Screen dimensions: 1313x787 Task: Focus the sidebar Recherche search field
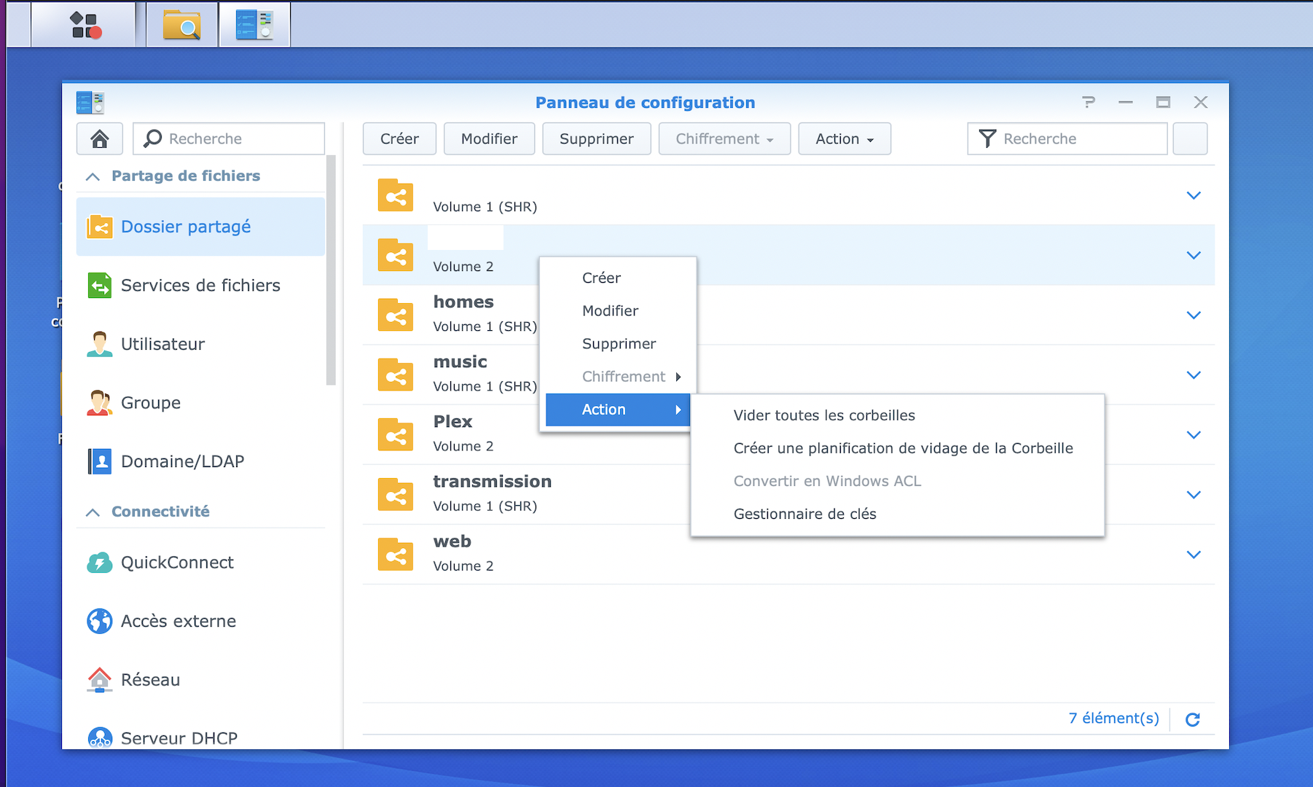[x=229, y=138]
